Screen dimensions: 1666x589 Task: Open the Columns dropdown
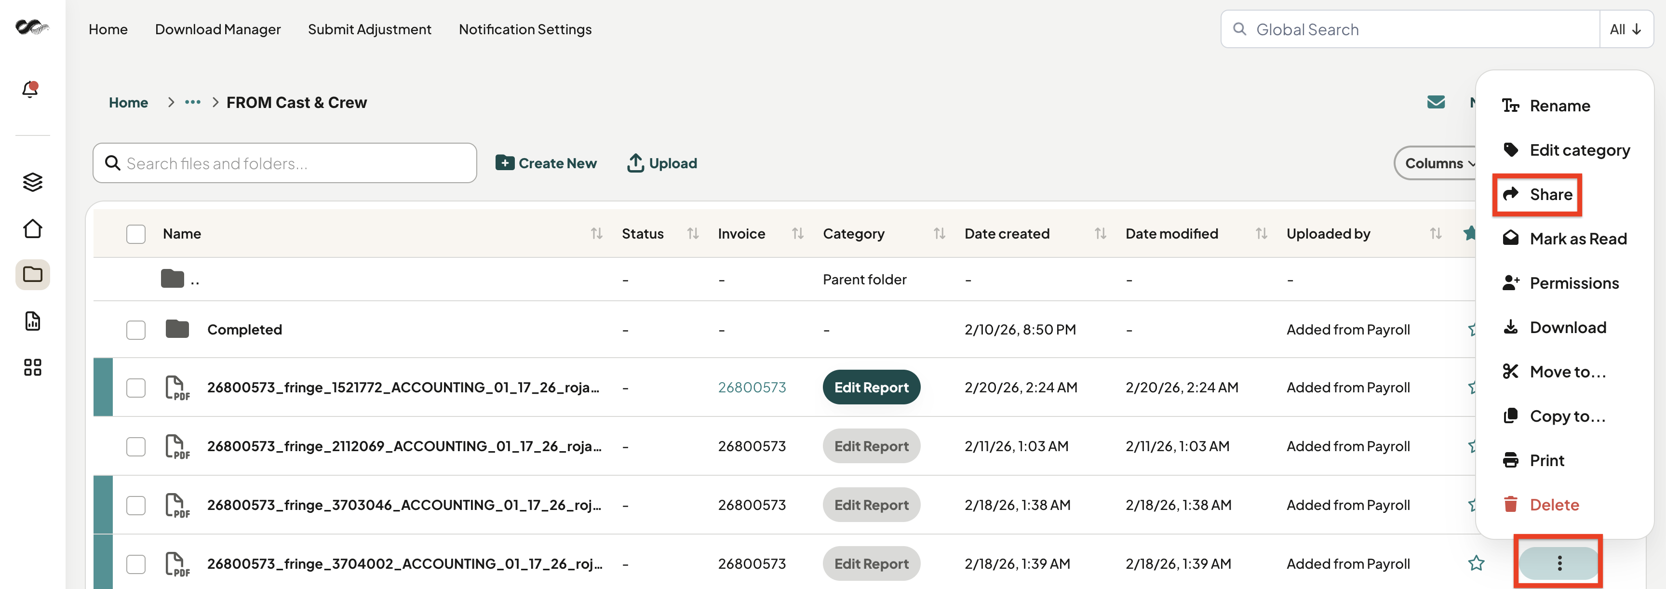[x=1437, y=163]
